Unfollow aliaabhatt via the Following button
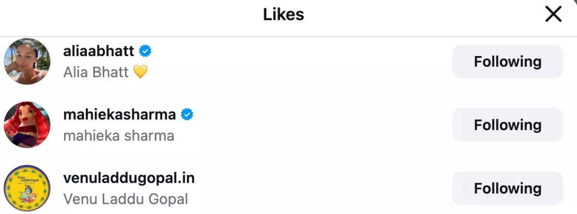 click(507, 61)
